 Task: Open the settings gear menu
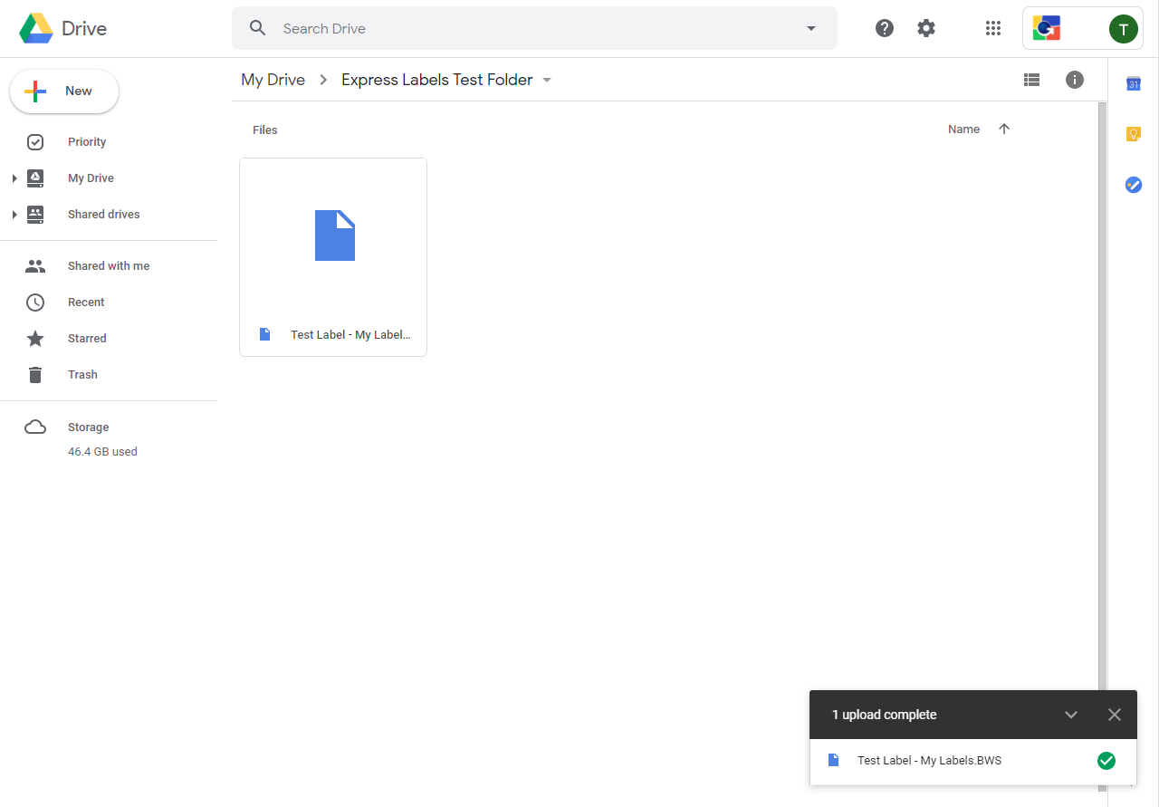925,28
